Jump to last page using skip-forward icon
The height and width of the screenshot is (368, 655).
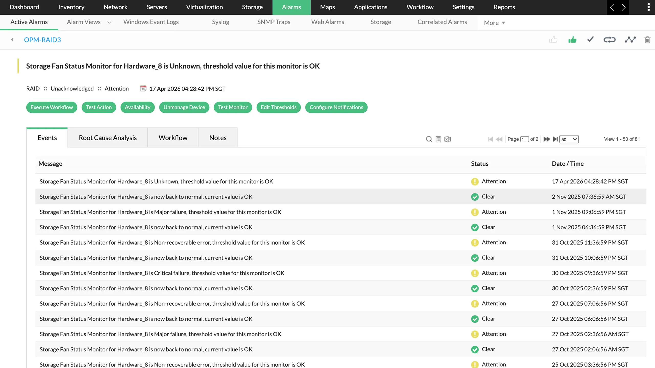click(x=555, y=139)
